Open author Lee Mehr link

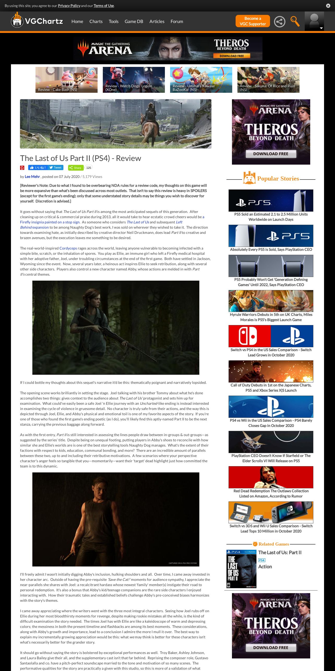[x=32, y=177]
